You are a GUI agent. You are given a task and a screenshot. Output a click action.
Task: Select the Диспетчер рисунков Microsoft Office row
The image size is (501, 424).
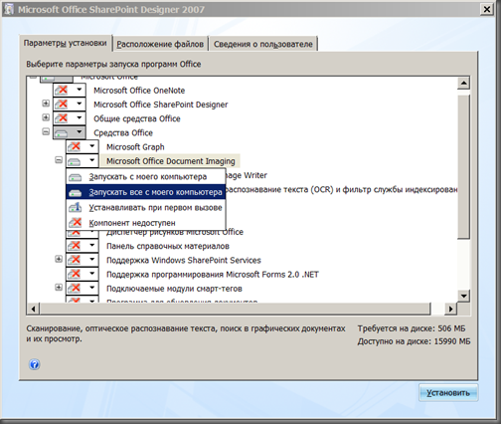pyautogui.click(x=175, y=232)
